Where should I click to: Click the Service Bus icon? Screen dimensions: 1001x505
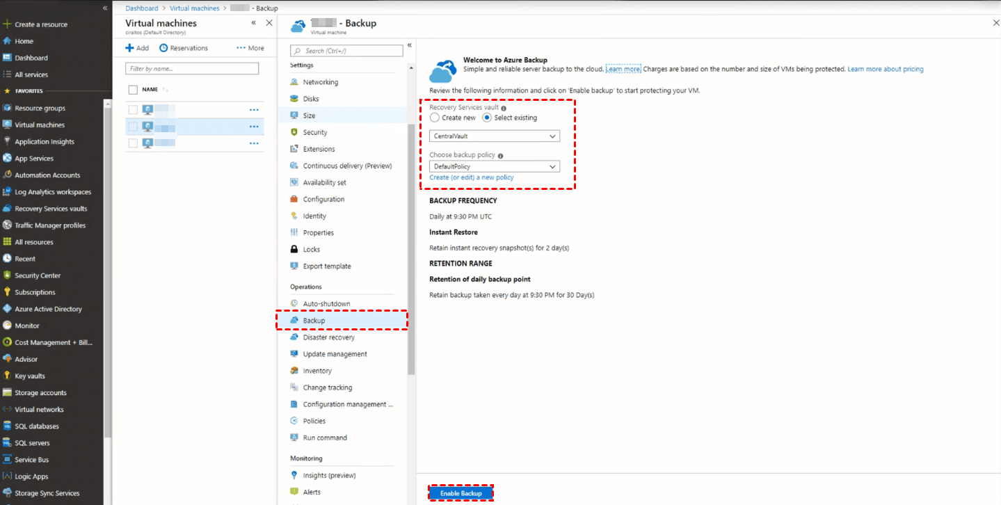point(7,459)
